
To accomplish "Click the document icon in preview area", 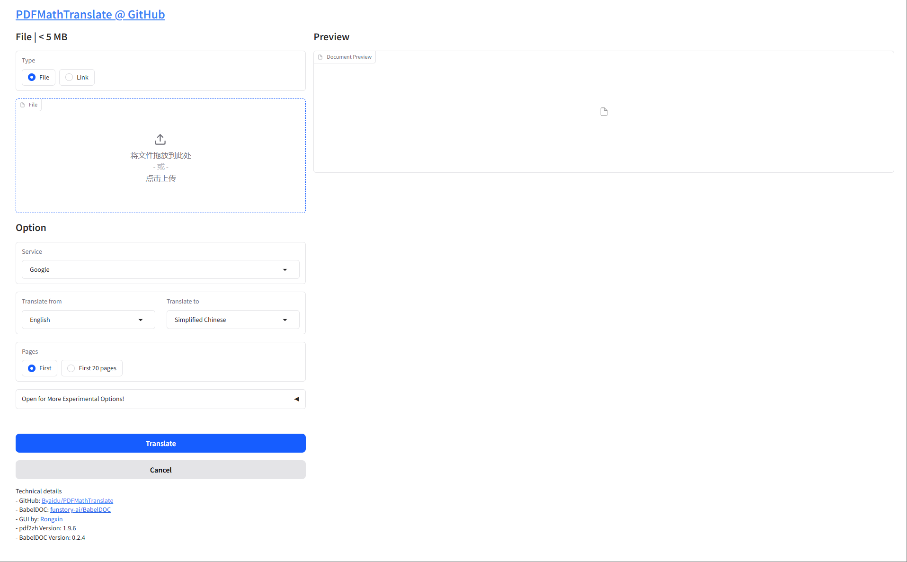I will (604, 112).
